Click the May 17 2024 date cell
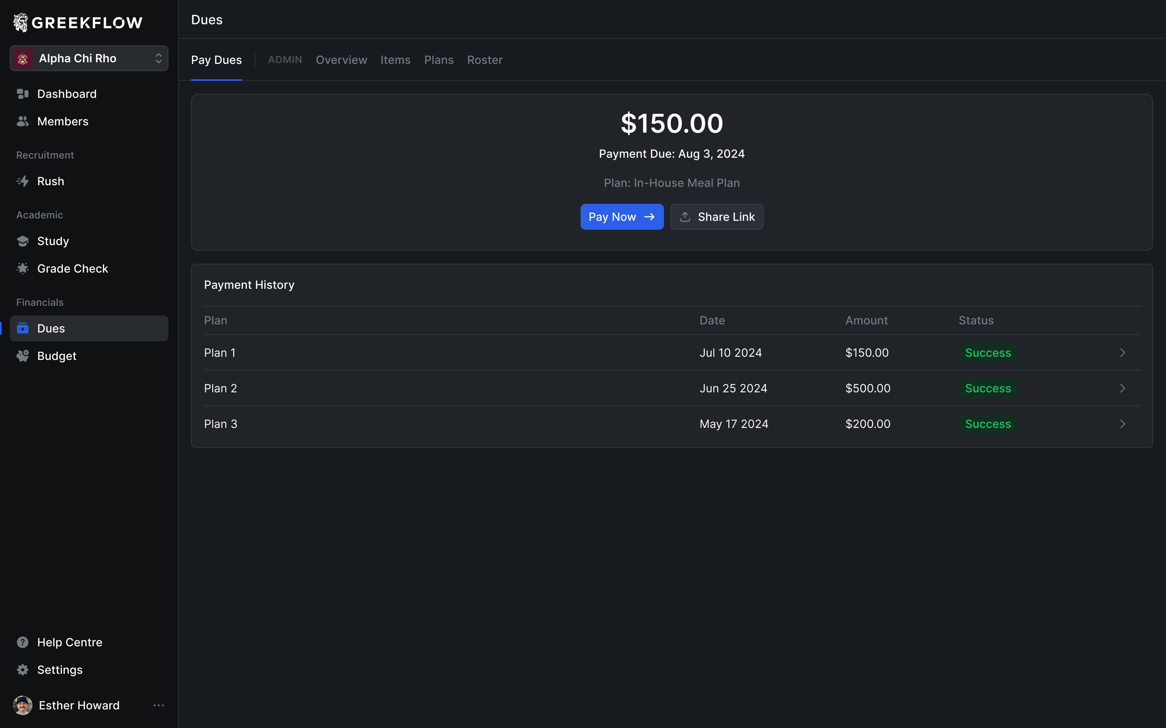The height and width of the screenshot is (728, 1166). click(734, 424)
